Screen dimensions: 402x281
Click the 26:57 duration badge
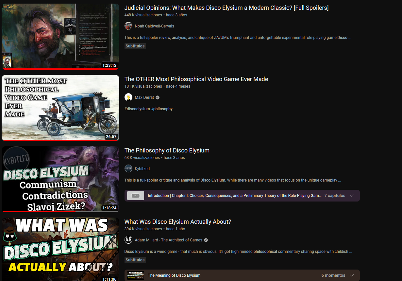pos(111,136)
